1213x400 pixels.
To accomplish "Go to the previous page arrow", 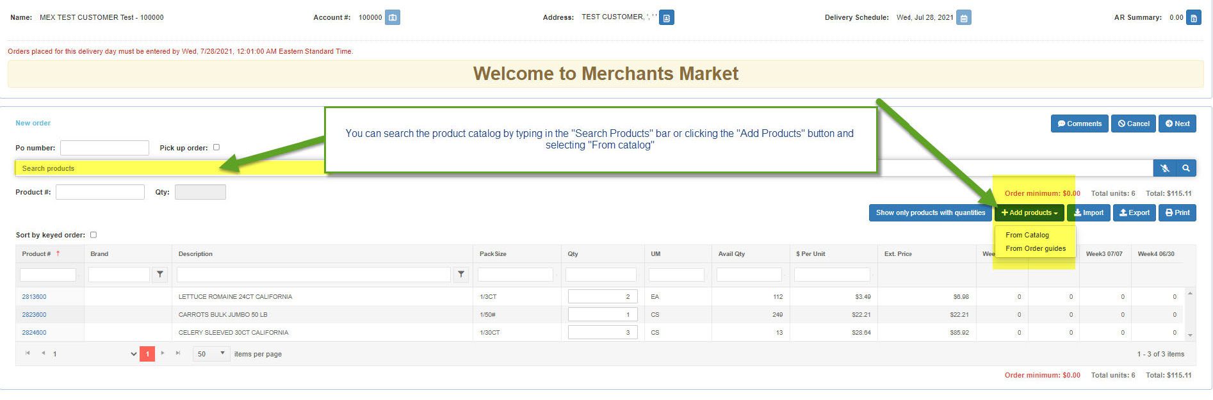I will [43, 353].
